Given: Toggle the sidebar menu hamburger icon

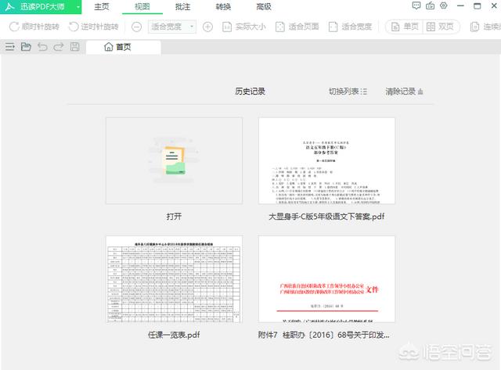Looking at the screenshot, I should coord(10,47).
